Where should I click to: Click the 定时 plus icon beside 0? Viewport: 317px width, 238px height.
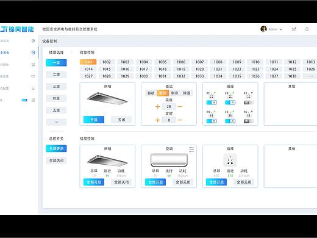click(158, 120)
